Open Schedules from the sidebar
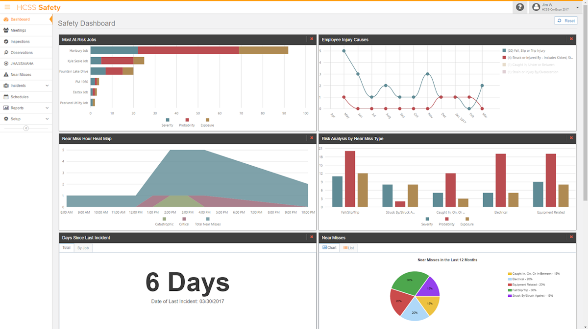The image size is (588, 329). click(x=20, y=97)
